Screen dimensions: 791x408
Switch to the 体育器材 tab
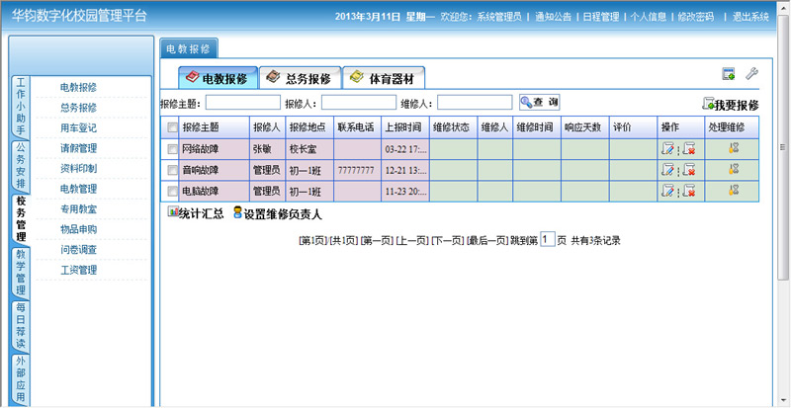386,78
